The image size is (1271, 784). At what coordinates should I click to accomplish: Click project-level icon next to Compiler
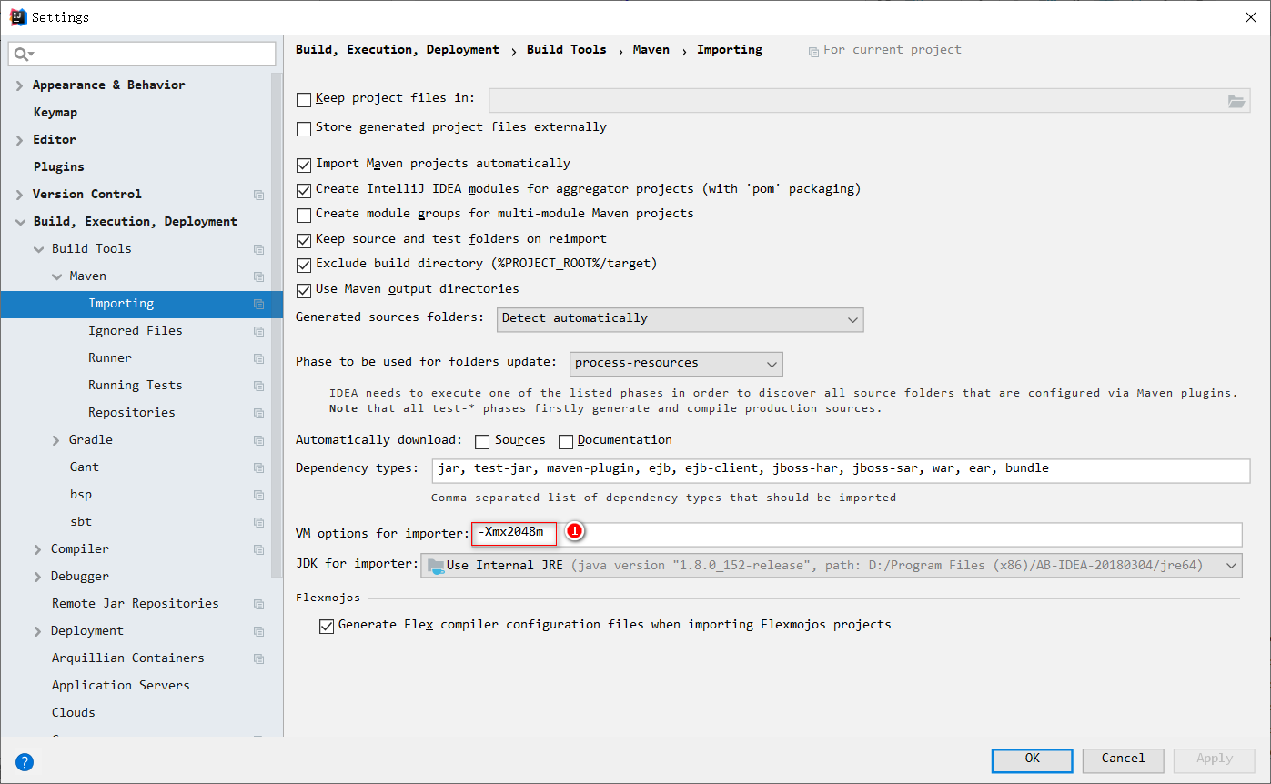[259, 549]
